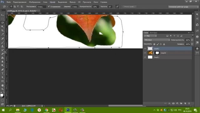Viewport: 200px width, 113px height.
Task: Switch to the Контуры tab
Action: coord(153,33)
